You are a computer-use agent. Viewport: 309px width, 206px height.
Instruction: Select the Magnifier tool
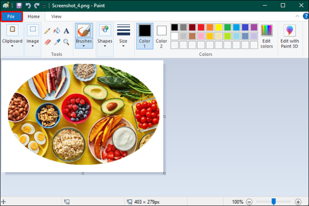pyautogui.click(x=66, y=42)
